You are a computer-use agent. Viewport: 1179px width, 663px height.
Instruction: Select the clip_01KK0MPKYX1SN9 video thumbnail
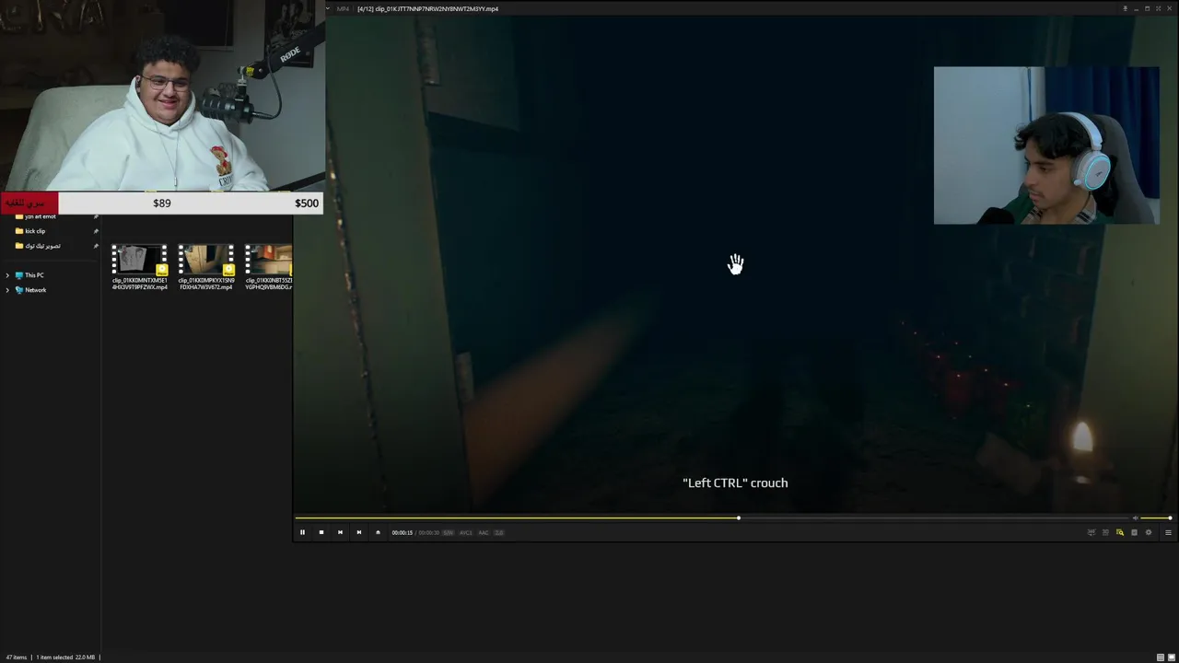pos(206,261)
